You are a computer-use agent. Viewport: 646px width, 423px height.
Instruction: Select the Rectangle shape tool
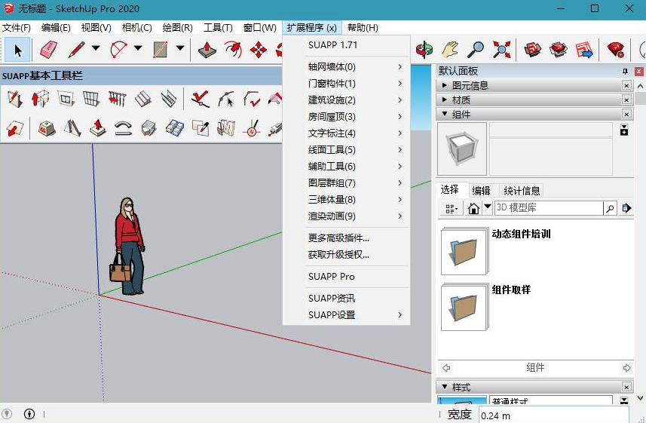[x=161, y=50]
